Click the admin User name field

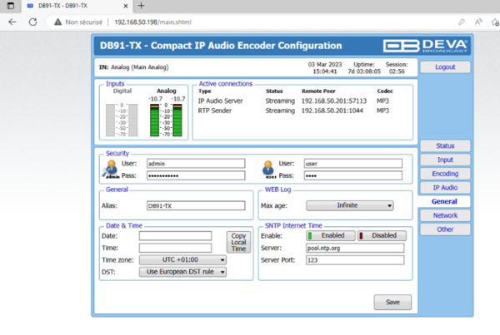[196, 164]
